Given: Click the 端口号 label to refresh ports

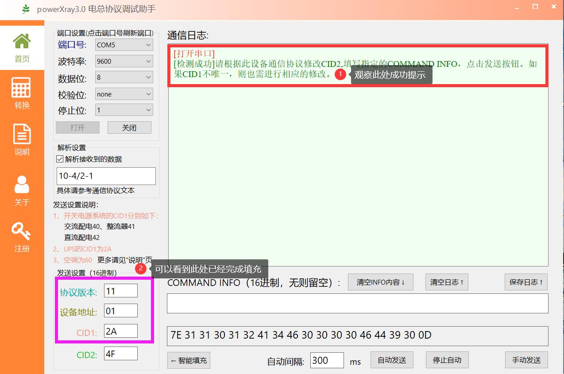Looking at the screenshot, I should [72, 45].
